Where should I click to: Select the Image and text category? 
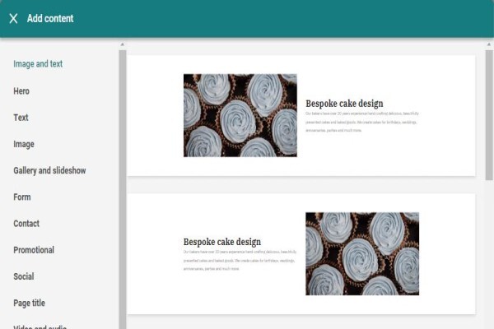38,64
